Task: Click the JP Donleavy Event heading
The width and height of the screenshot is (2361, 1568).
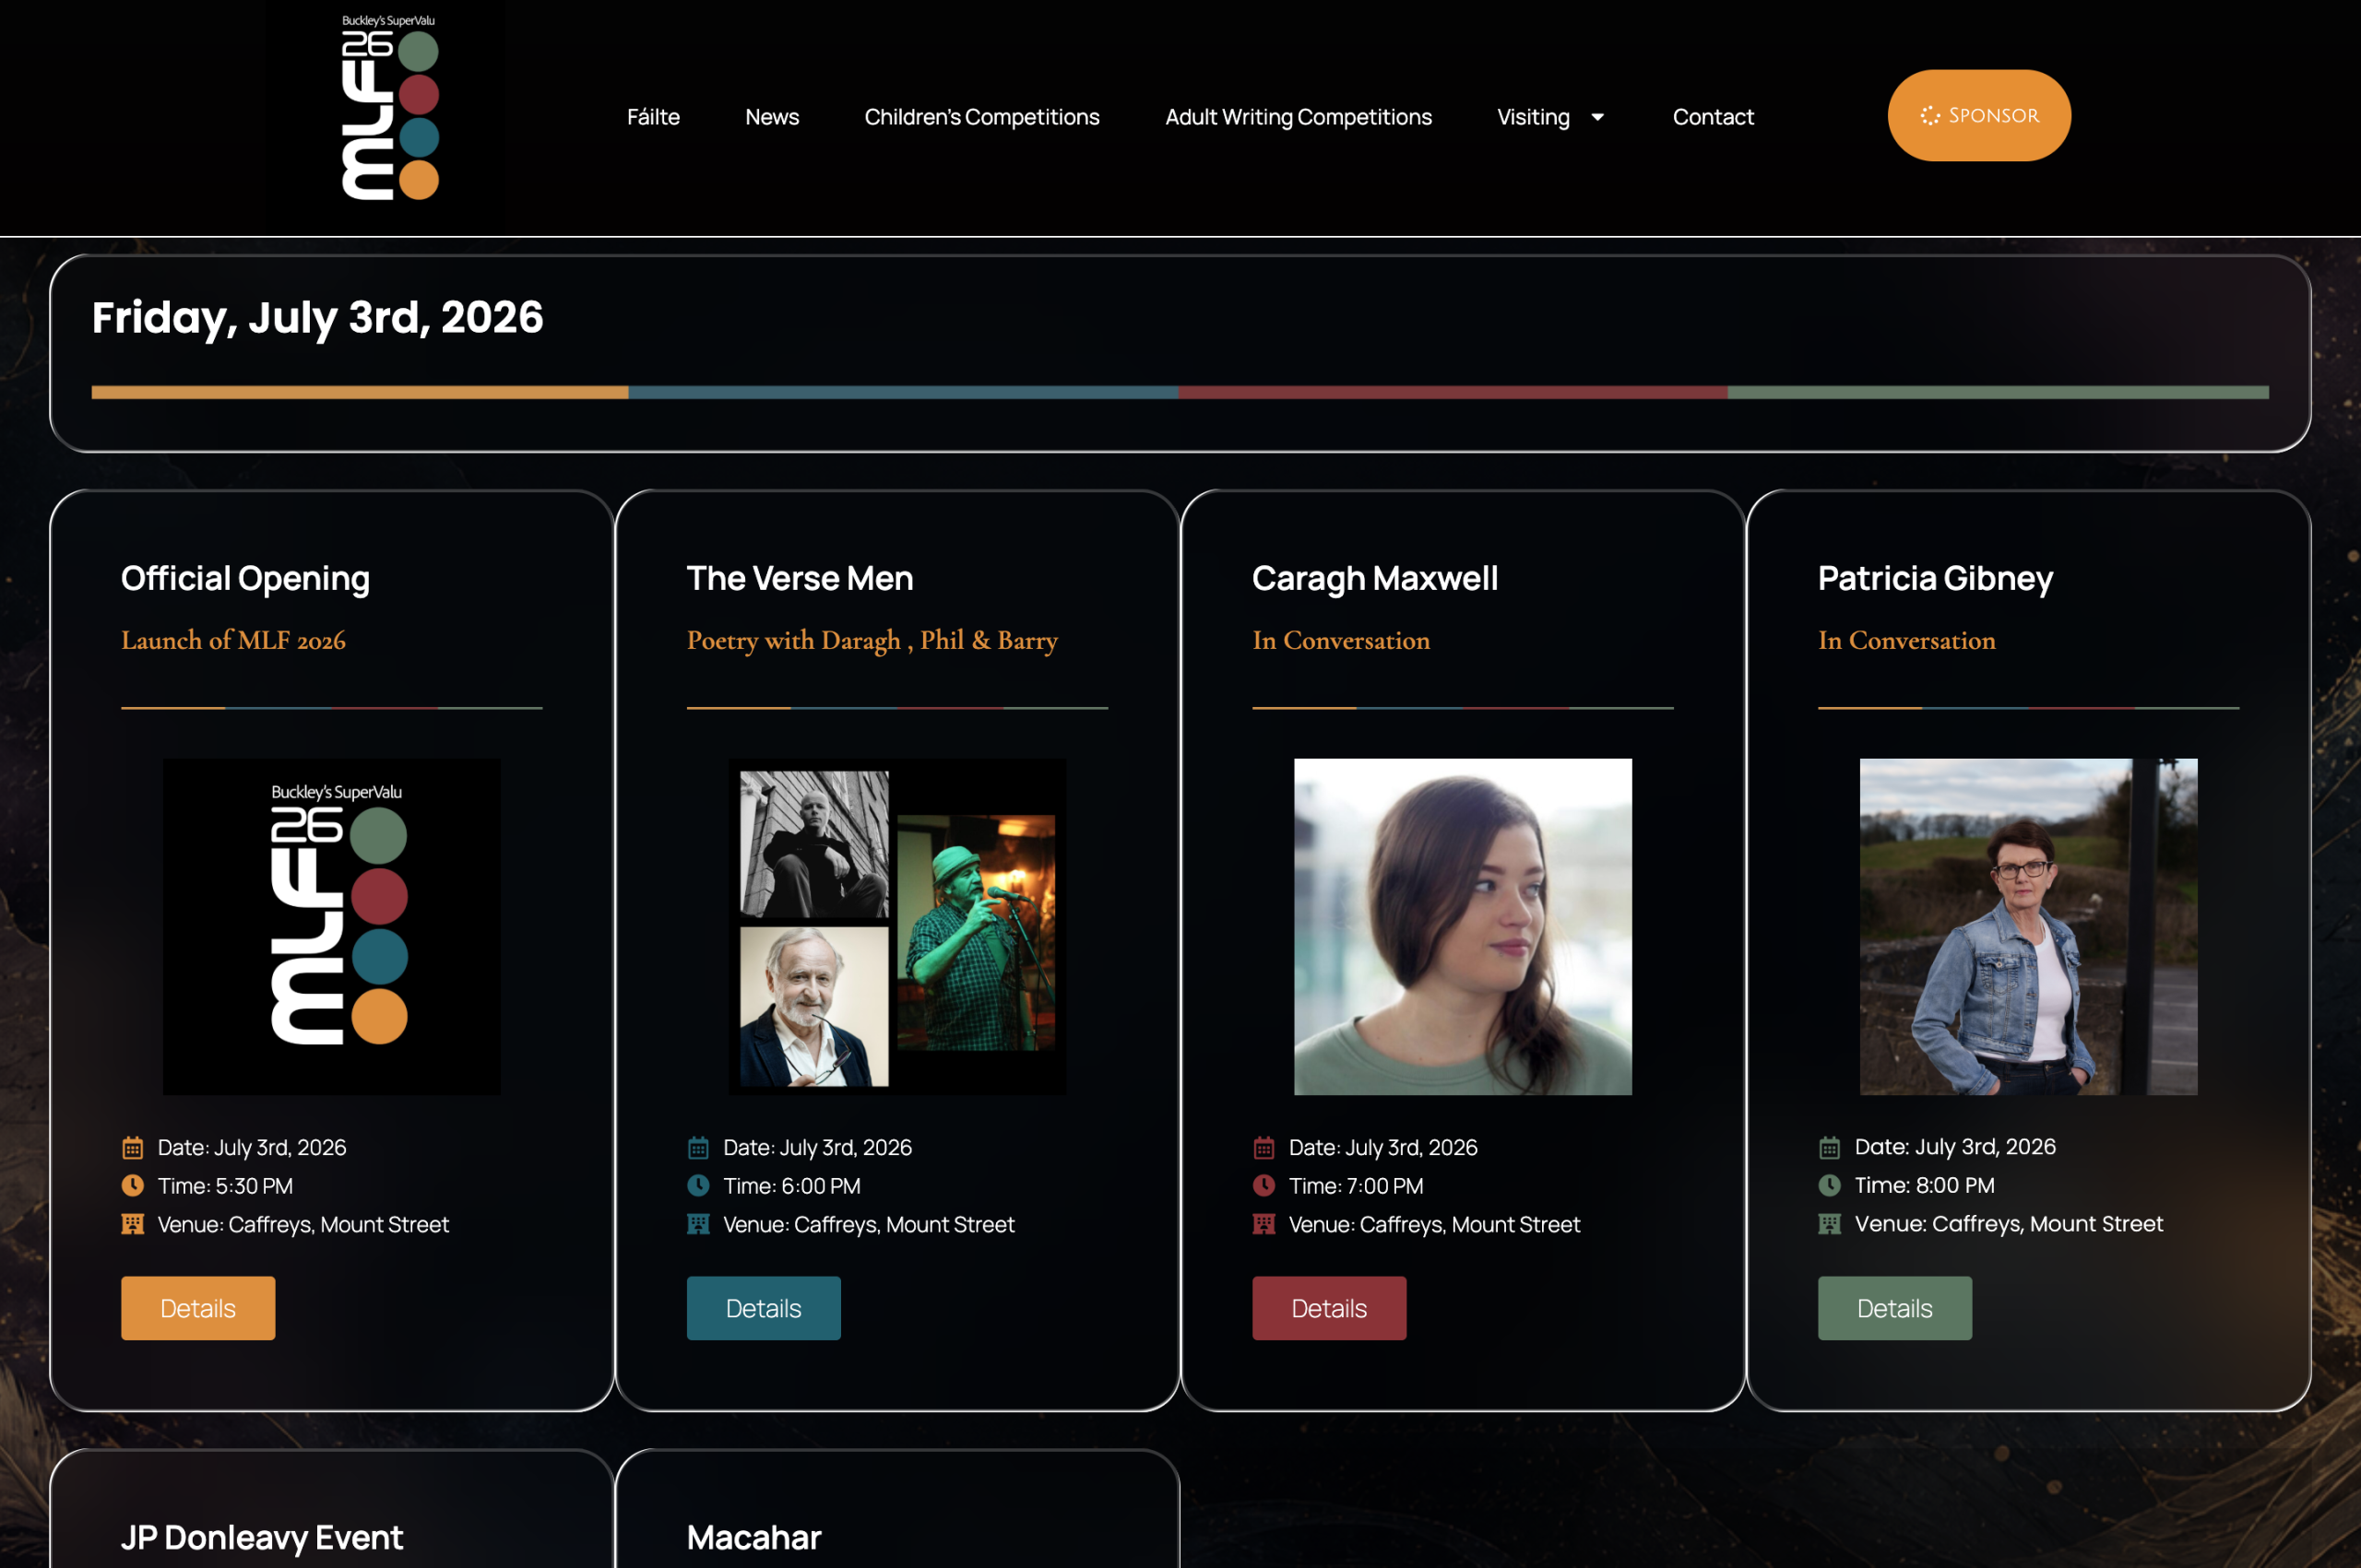Action: click(262, 1538)
